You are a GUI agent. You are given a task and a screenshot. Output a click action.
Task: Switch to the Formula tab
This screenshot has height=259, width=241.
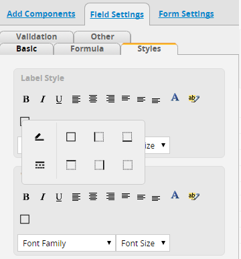point(87,49)
